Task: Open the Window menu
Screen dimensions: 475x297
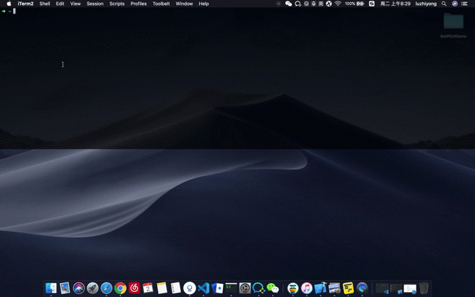Action: pos(184,4)
